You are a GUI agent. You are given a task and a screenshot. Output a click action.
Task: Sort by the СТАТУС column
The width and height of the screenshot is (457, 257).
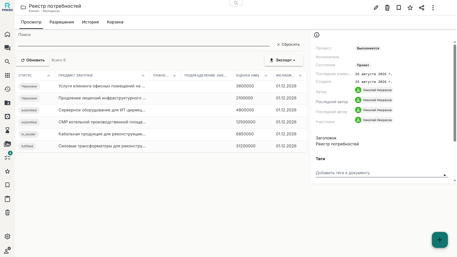[x=34, y=75]
